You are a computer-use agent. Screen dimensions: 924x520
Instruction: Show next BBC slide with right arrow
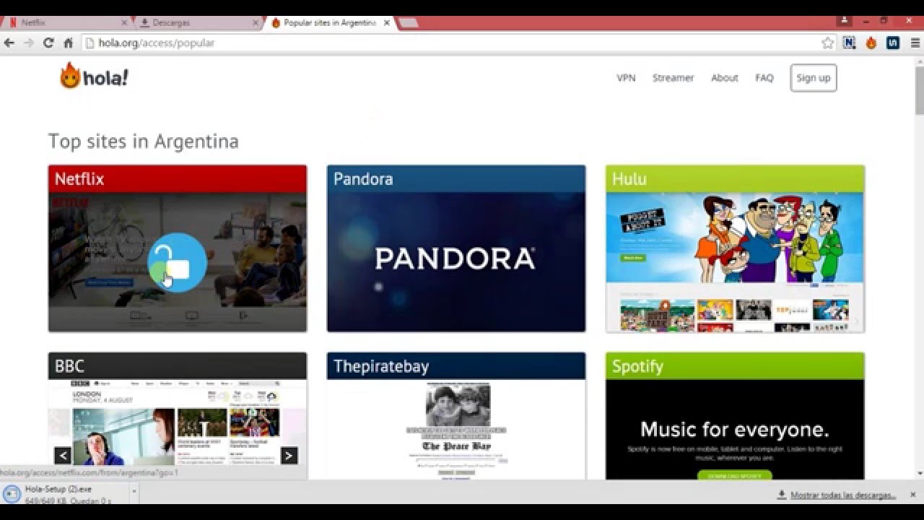click(289, 455)
